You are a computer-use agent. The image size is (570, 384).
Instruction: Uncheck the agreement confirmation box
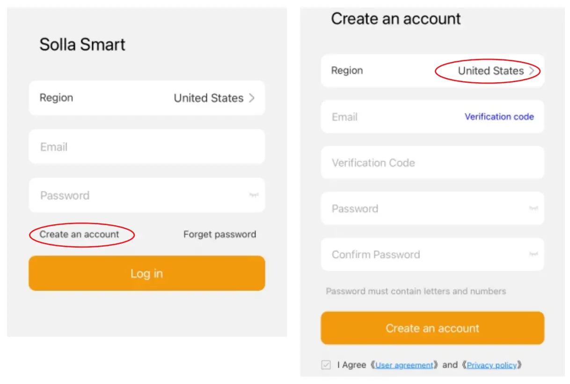[x=326, y=365]
